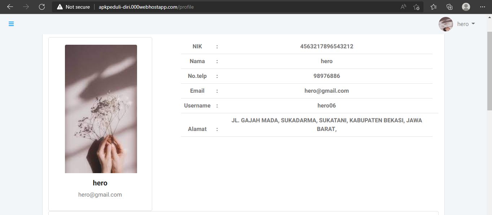The image size is (492, 215).
Task: Click the small round avatar in header
Action: [446, 24]
